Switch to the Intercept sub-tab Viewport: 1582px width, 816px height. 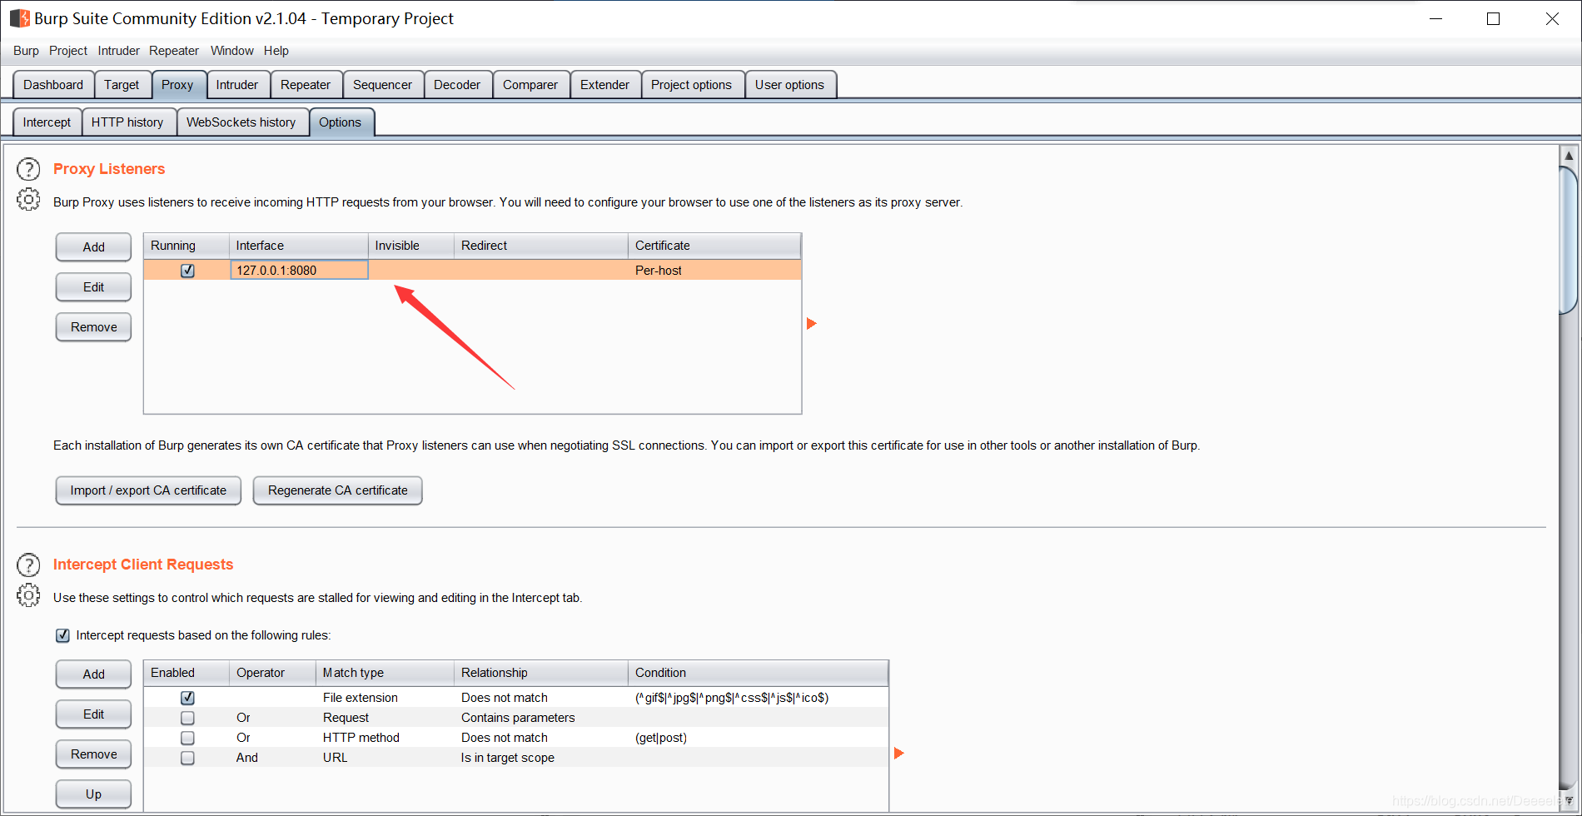[x=47, y=122]
